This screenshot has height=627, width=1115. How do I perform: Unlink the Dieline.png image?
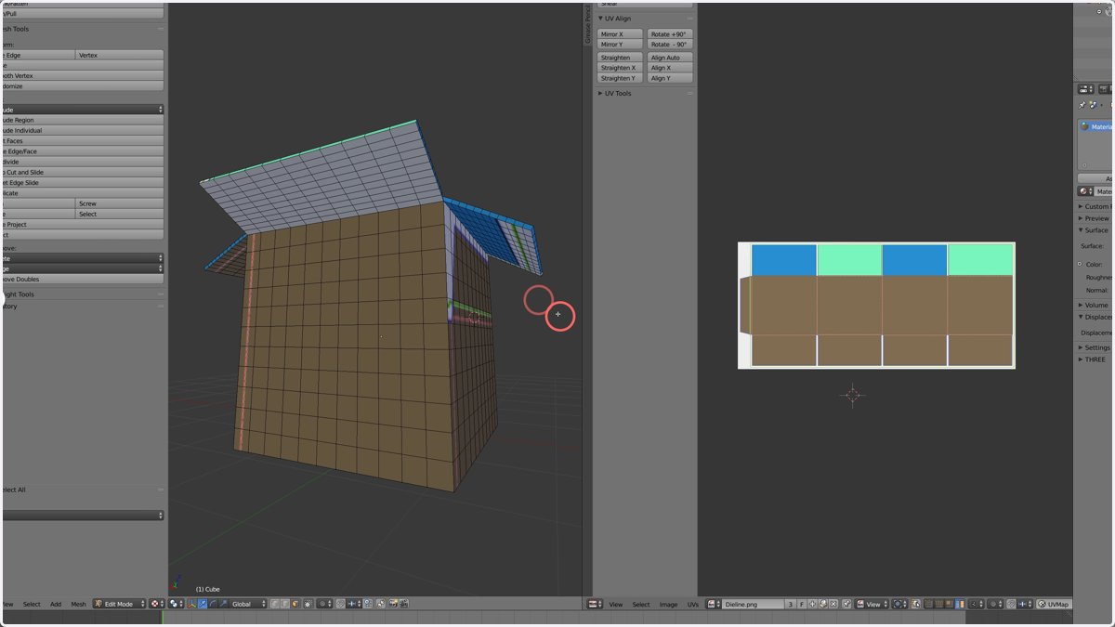(833, 604)
